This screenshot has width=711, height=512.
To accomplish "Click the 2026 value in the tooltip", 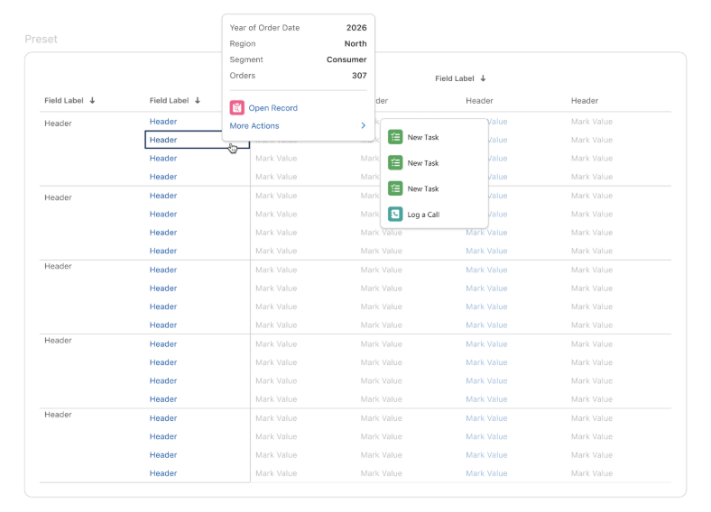I will pyautogui.click(x=356, y=28).
